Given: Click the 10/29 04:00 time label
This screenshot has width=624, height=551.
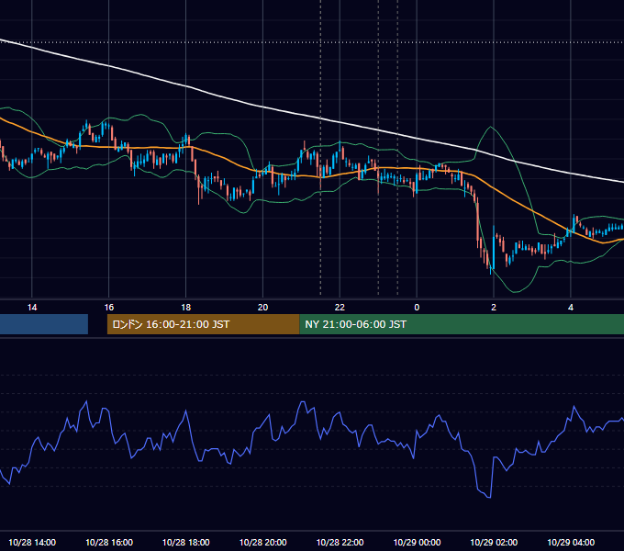Looking at the screenshot, I should pos(571,542).
